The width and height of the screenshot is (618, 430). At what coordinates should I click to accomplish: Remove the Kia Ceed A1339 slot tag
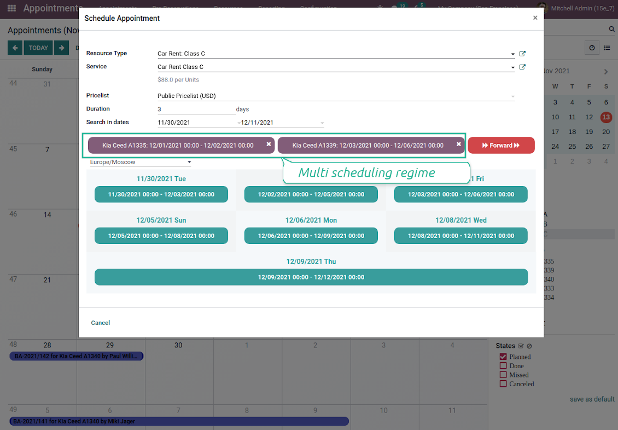459,144
